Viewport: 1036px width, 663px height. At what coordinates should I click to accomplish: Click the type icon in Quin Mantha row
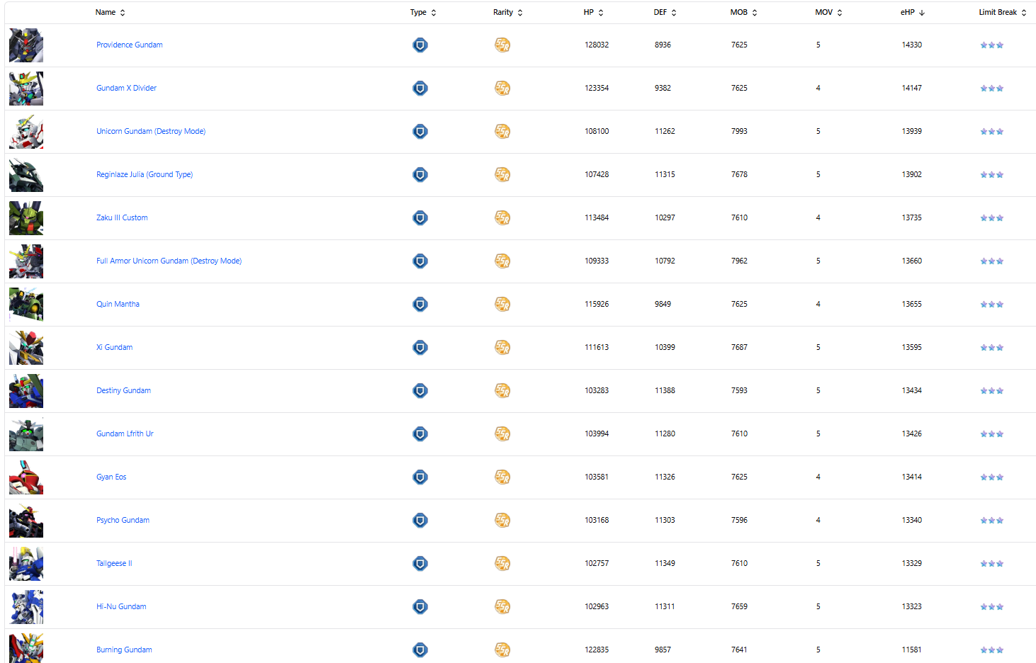click(420, 305)
